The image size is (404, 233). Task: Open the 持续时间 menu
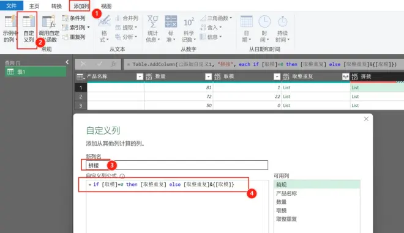283,29
